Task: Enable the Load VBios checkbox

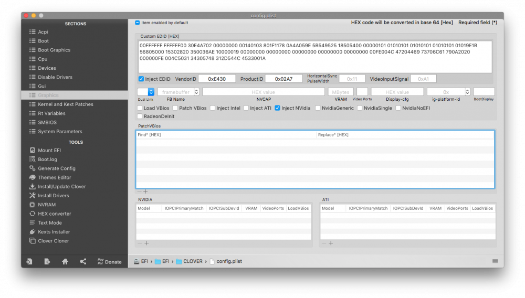Action: tap(140, 108)
